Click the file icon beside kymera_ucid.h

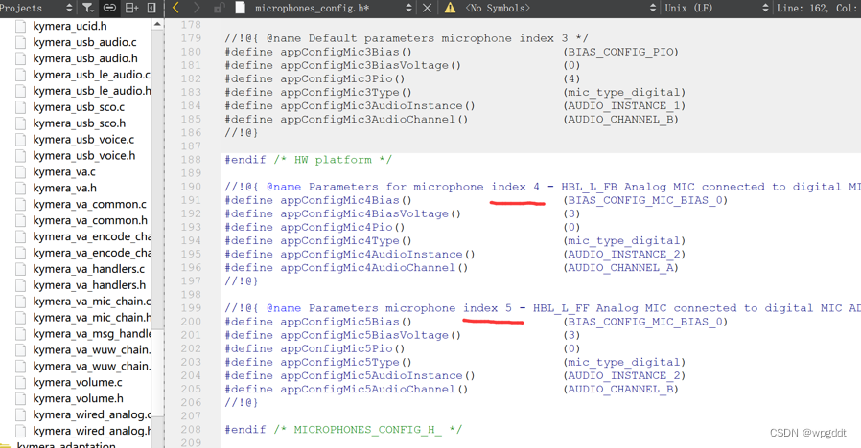tap(21, 26)
